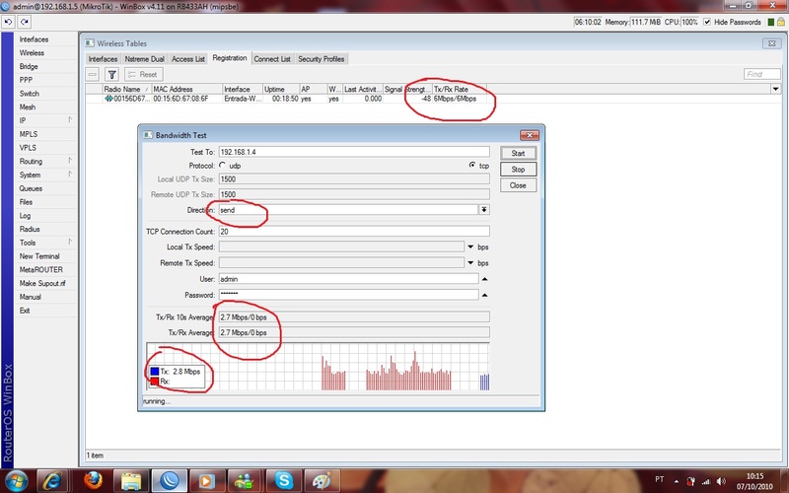Click the Windows Start button
Image resolution: width=789 pixels, height=493 pixels.
16,481
